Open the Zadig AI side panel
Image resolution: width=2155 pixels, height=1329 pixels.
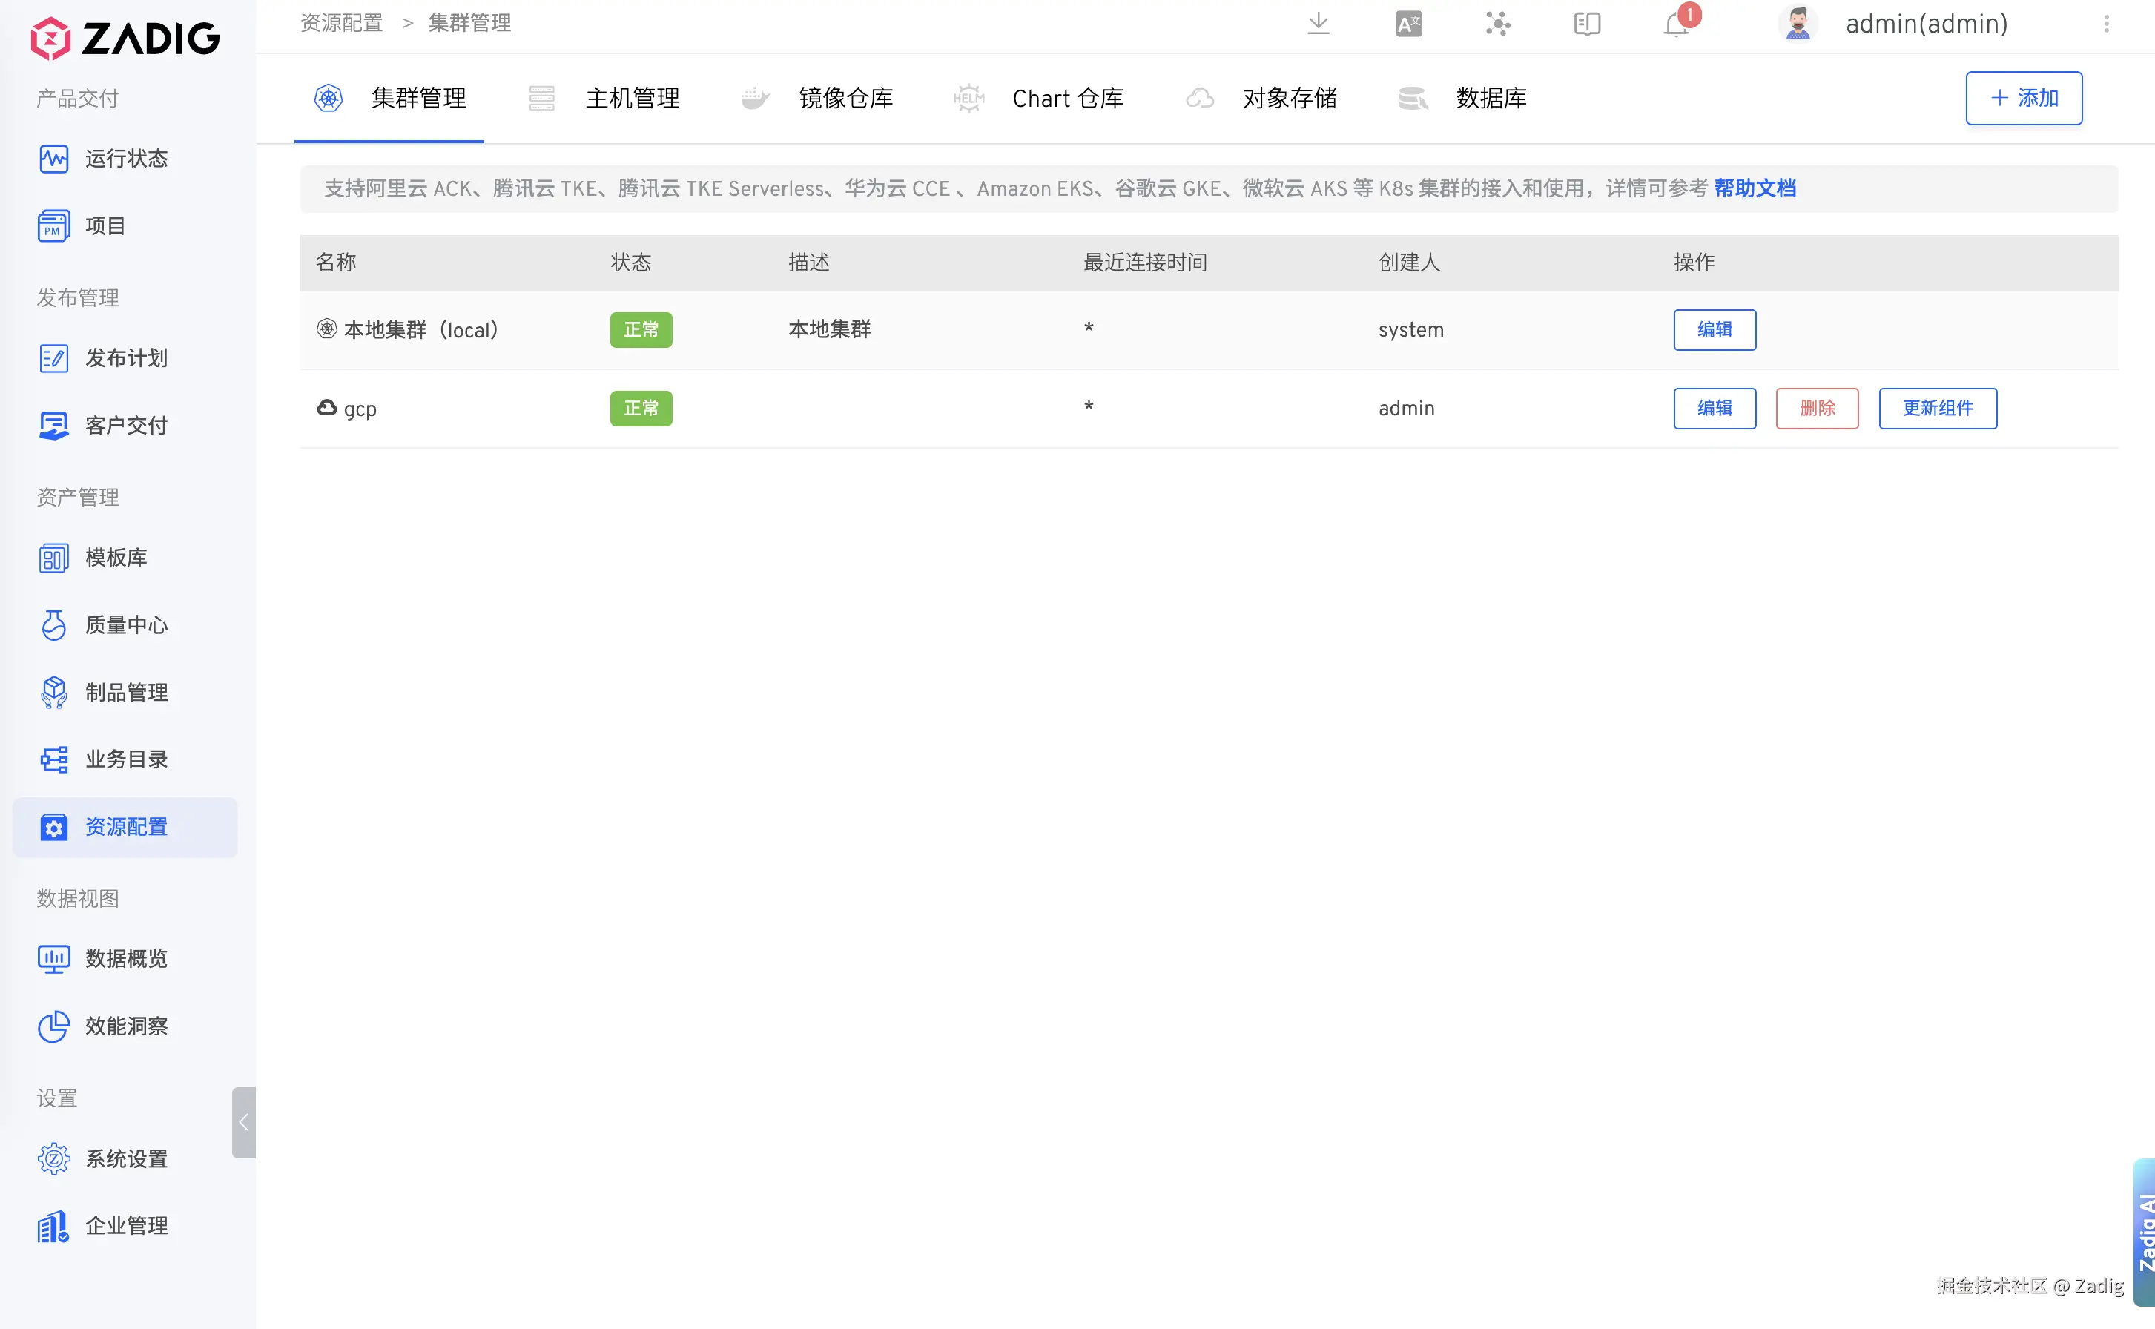coord(2145,1230)
